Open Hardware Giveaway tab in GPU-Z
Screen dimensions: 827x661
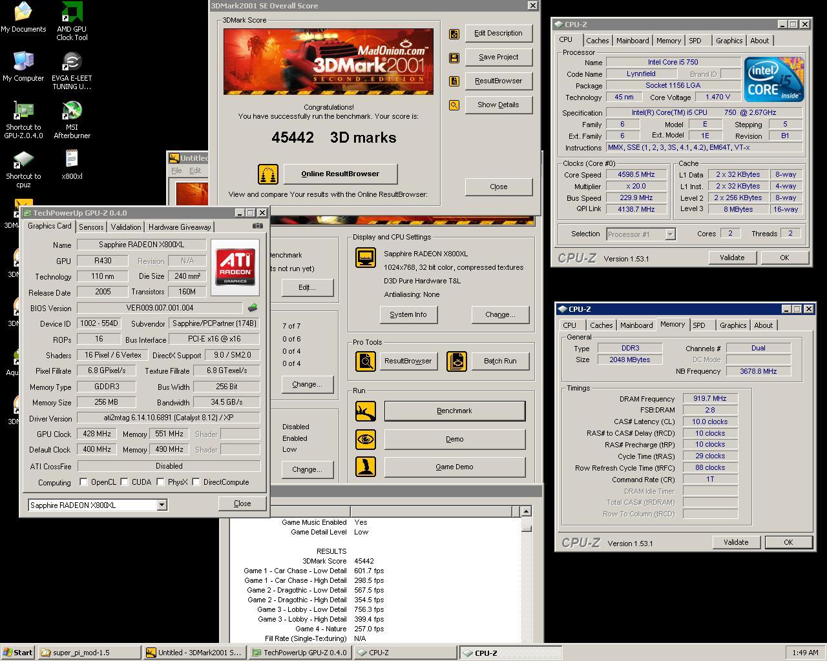pyautogui.click(x=180, y=227)
